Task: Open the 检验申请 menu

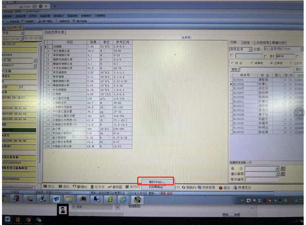Action: click(x=20, y=16)
